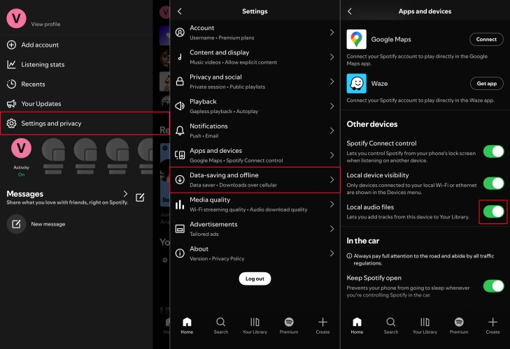Open the pink V profile avatar

click(16, 19)
